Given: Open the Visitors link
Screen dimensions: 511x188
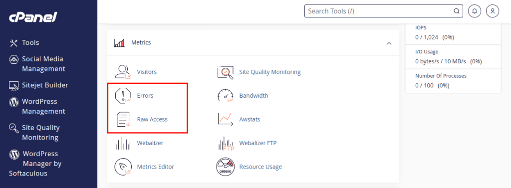Looking at the screenshot, I should coord(147,72).
